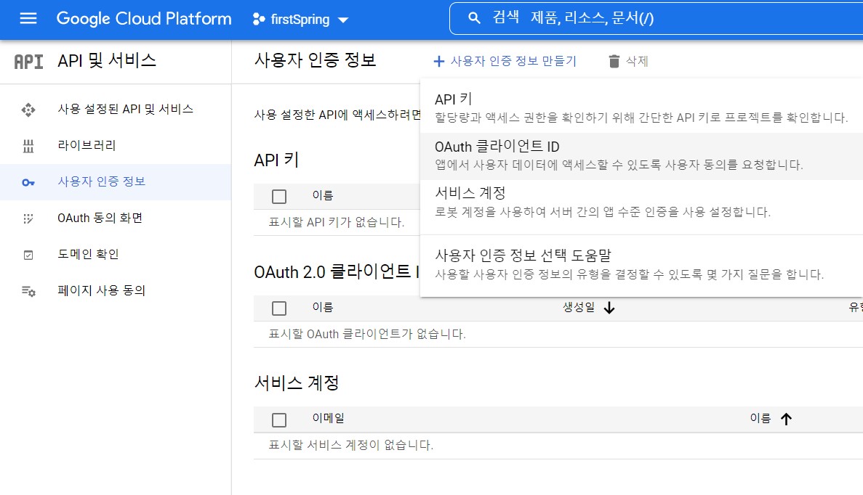Click the 표시할 OAuth 클라이언트가 없습니다 message
The width and height of the screenshot is (863, 495).
366,334
